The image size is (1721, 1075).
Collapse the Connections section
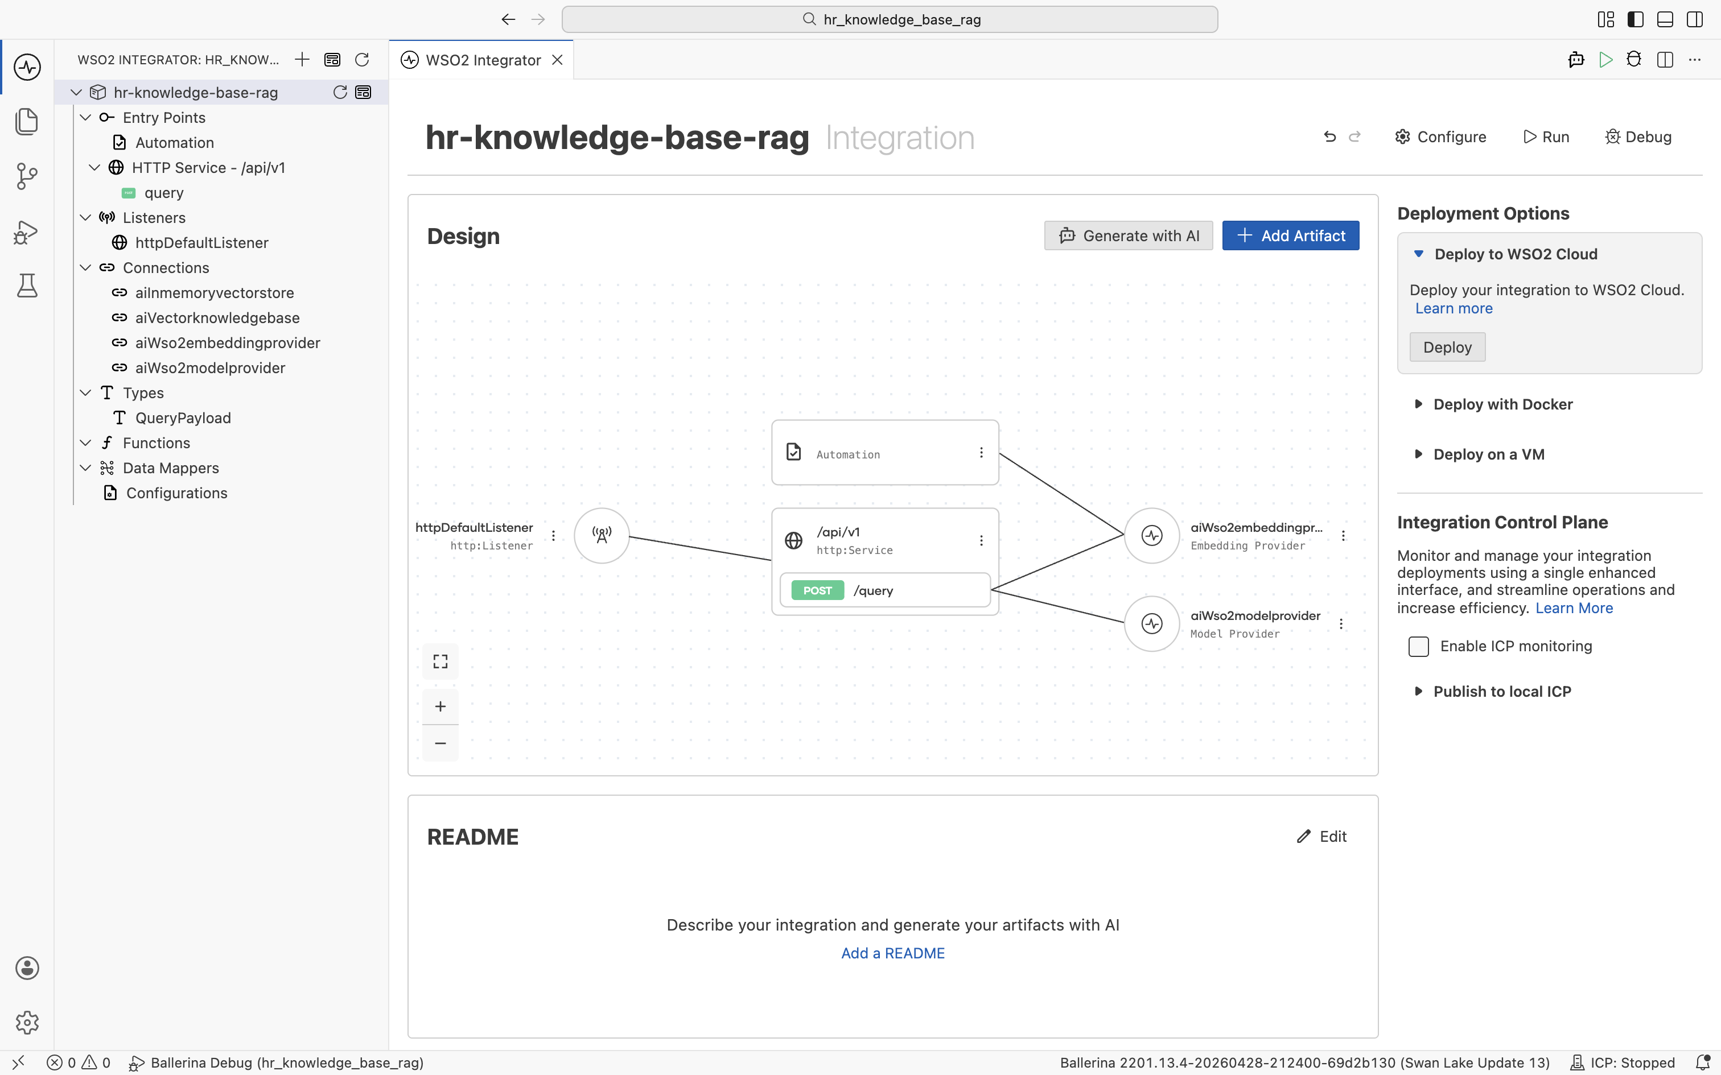[85, 267]
